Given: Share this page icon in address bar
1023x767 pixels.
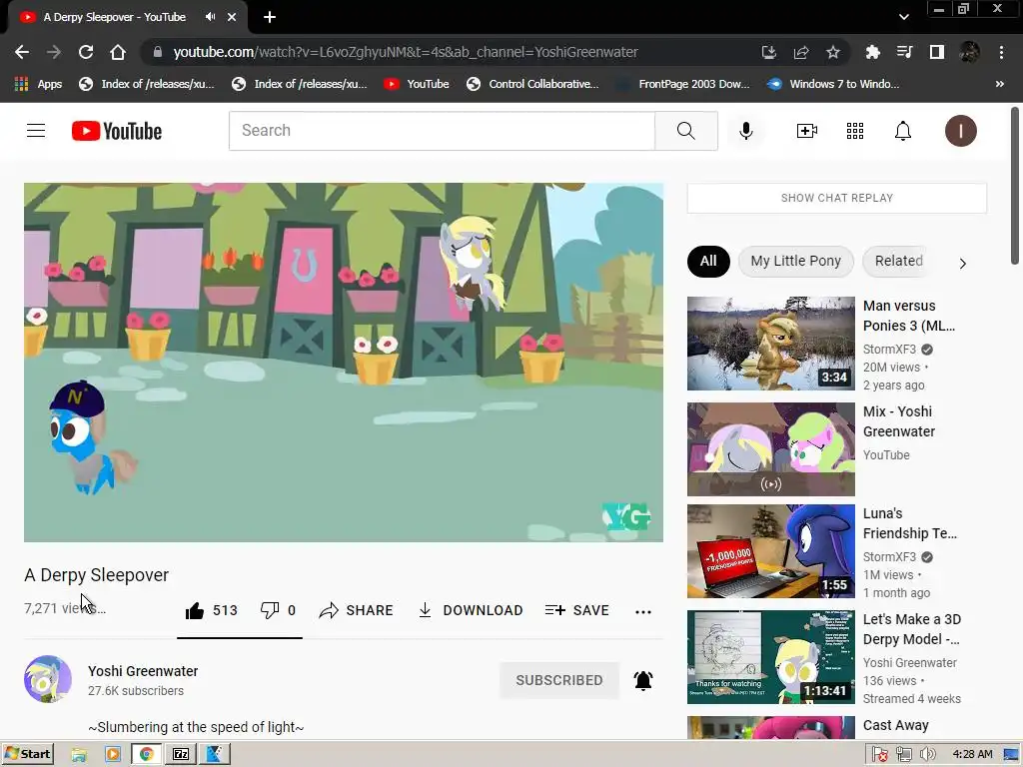Looking at the screenshot, I should coord(800,52).
